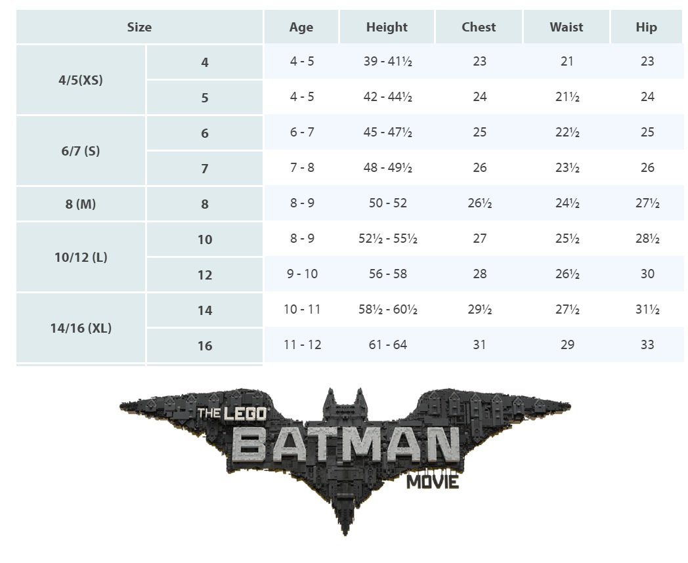Click the 61 - 64 height cell

pos(387,345)
